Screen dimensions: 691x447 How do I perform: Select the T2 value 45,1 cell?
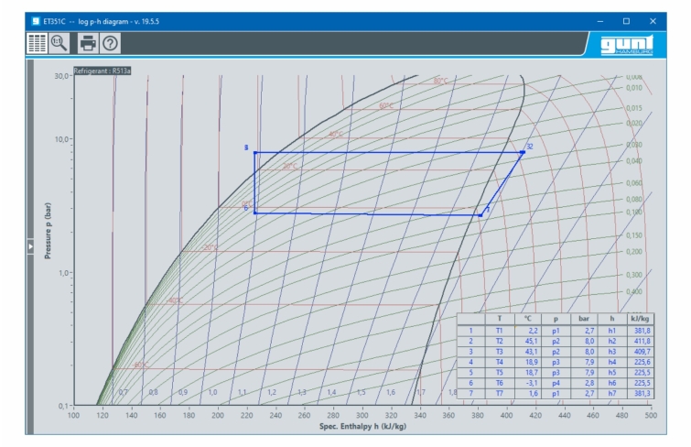pos(527,341)
